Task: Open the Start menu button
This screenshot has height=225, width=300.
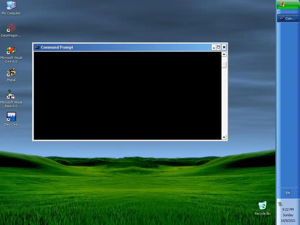Action: coord(288,4)
